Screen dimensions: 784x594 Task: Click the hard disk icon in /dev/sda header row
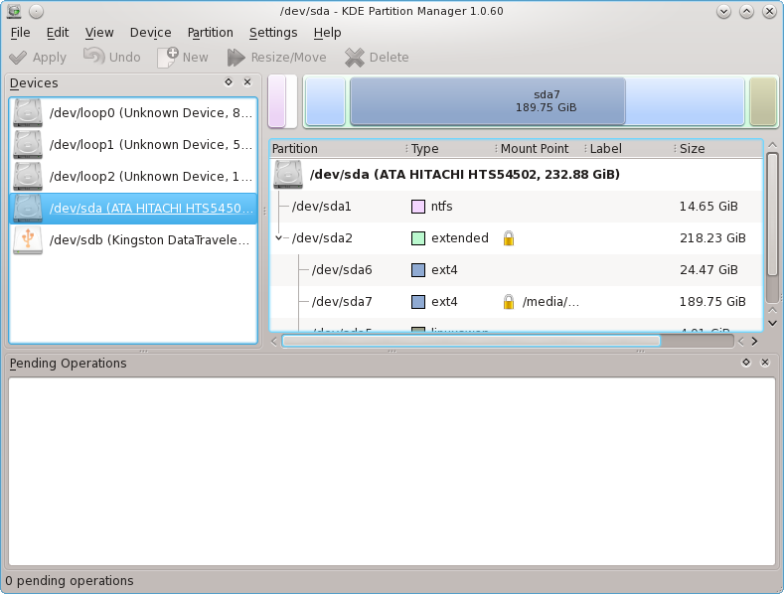[288, 175]
